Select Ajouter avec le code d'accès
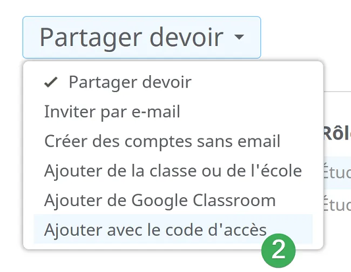 tap(173, 229)
